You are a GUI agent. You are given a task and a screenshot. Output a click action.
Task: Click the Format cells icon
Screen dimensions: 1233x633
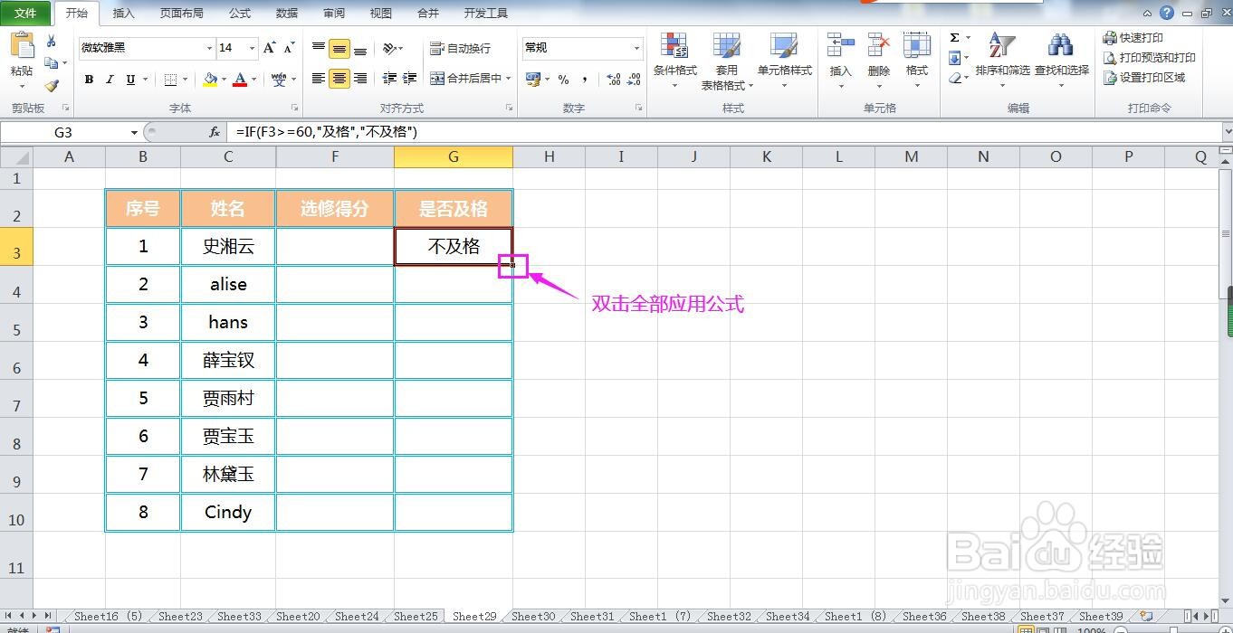(917, 46)
